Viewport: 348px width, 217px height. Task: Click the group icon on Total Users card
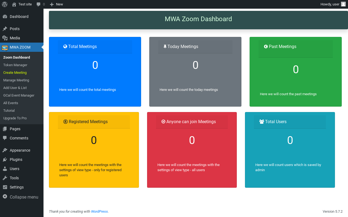coord(262,122)
